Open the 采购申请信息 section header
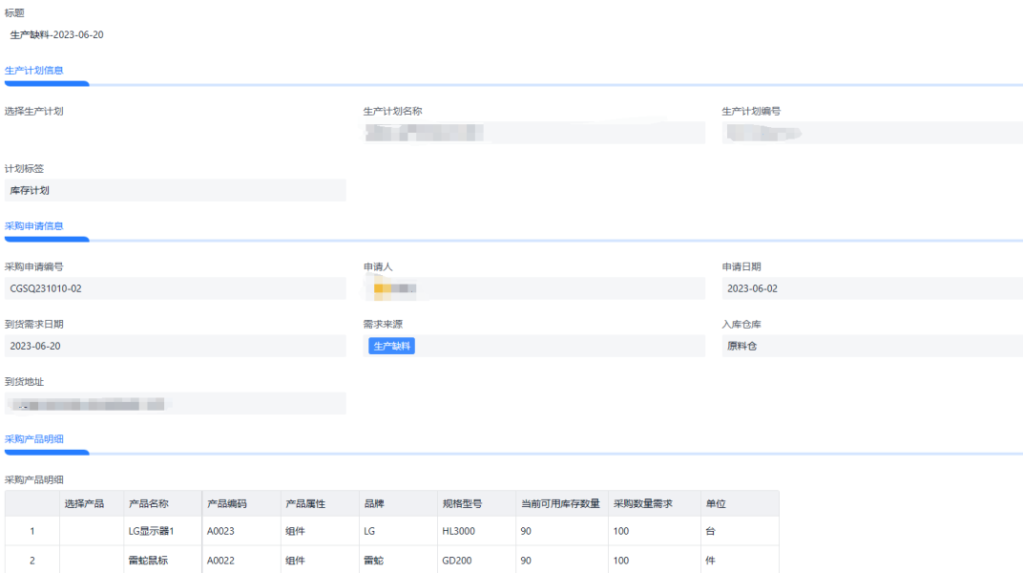This screenshot has width=1023, height=573. pyautogui.click(x=34, y=226)
